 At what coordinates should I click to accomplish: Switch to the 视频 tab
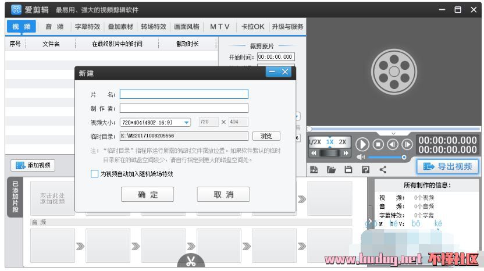point(22,27)
